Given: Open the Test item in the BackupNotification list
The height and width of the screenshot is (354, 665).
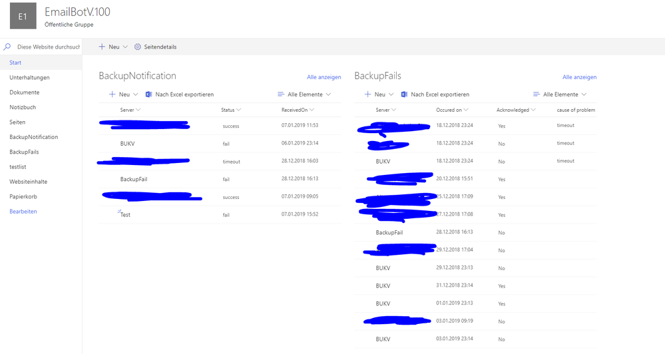Looking at the screenshot, I should pyautogui.click(x=125, y=214).
